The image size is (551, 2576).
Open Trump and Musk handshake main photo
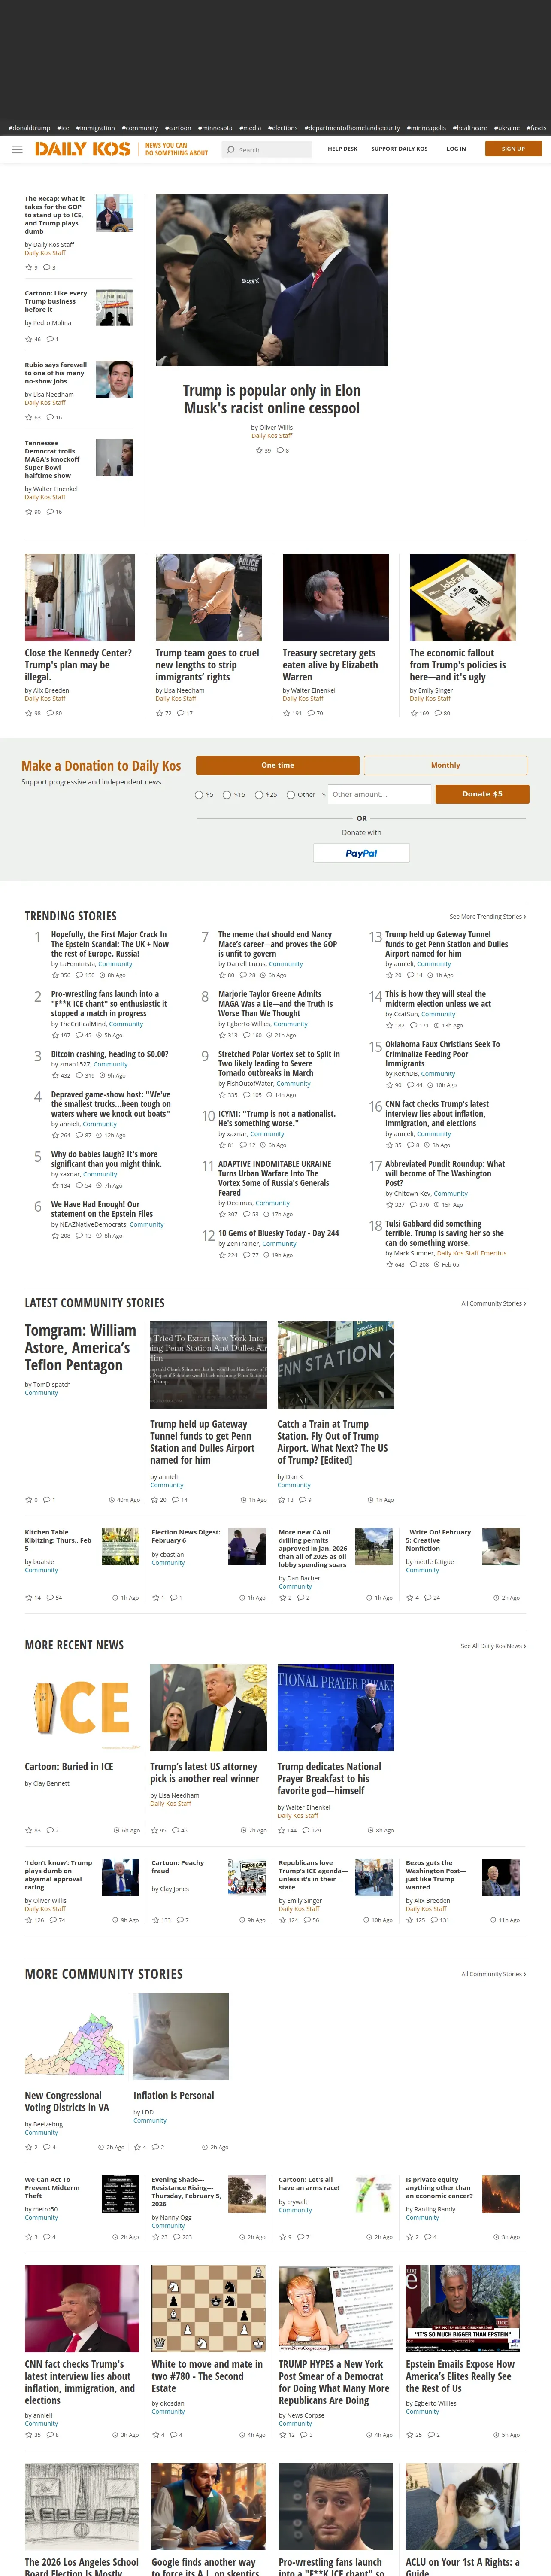coord(272,280)
